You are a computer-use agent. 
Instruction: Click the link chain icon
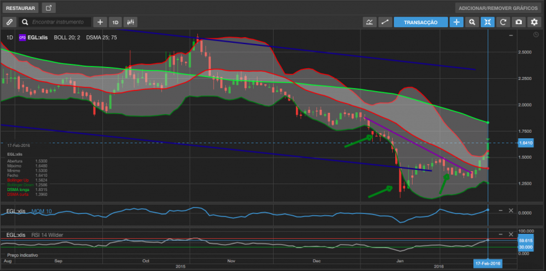[9, 22]
